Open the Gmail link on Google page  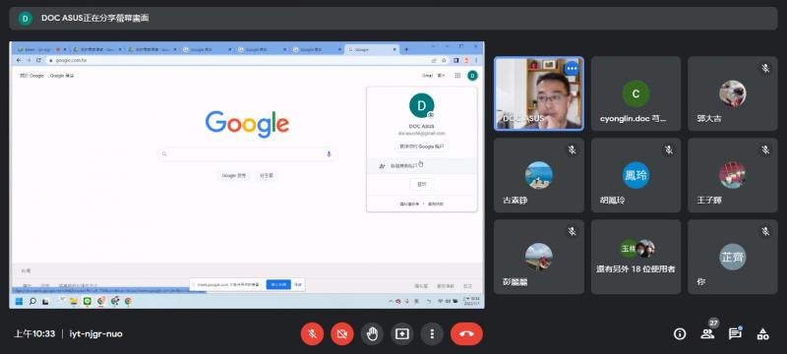tap(427, 75)
